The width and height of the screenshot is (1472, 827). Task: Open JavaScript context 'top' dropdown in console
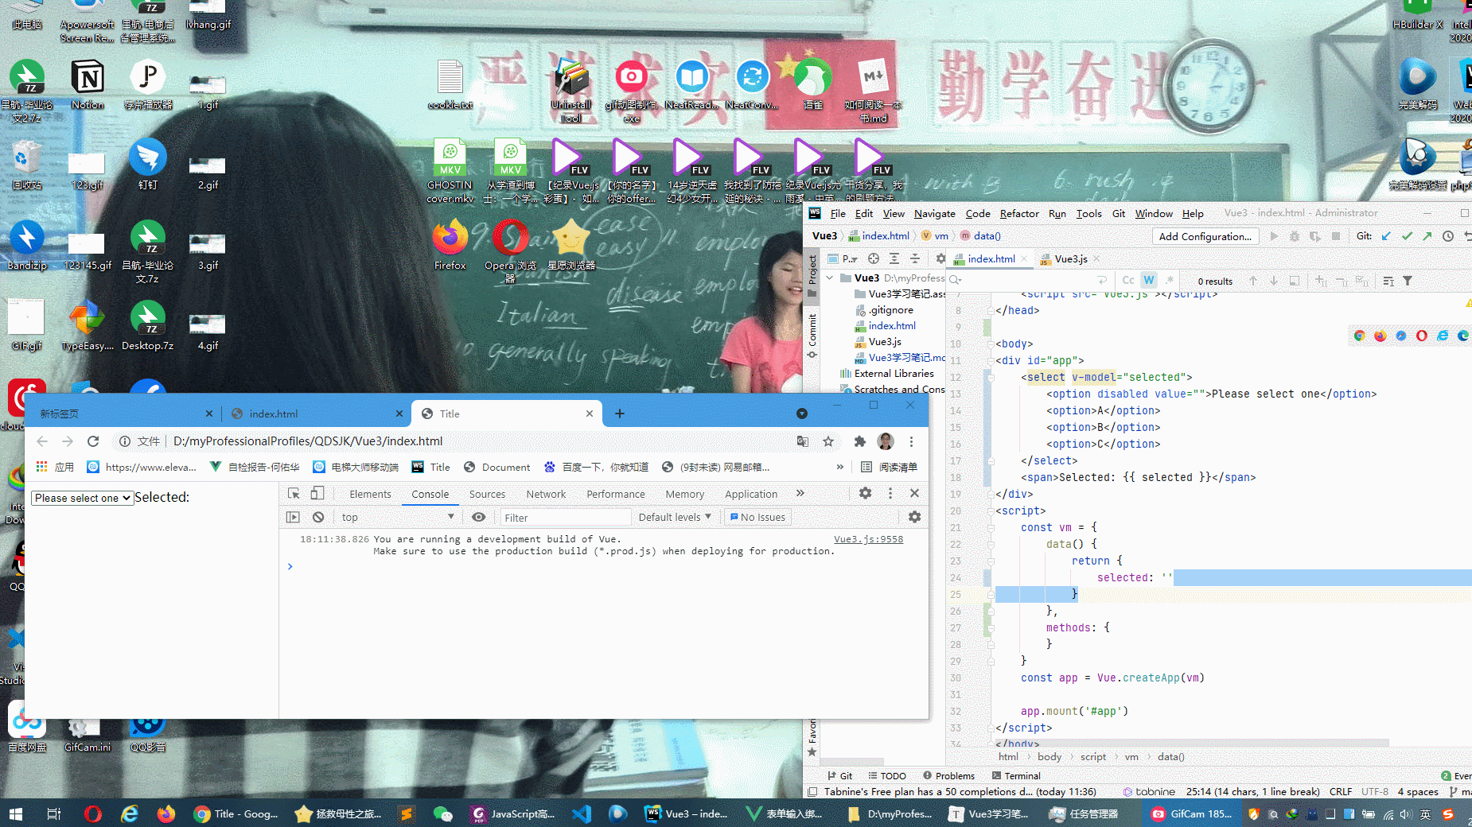coord(398,517)
